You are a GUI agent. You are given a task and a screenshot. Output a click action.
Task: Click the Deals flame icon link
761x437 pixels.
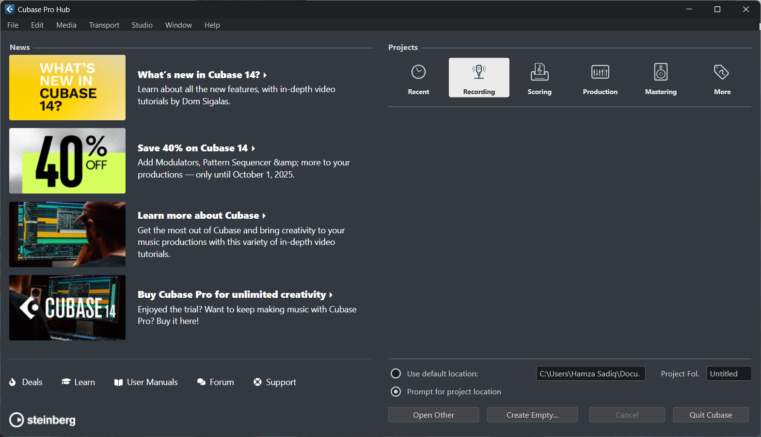pos(13,382)
